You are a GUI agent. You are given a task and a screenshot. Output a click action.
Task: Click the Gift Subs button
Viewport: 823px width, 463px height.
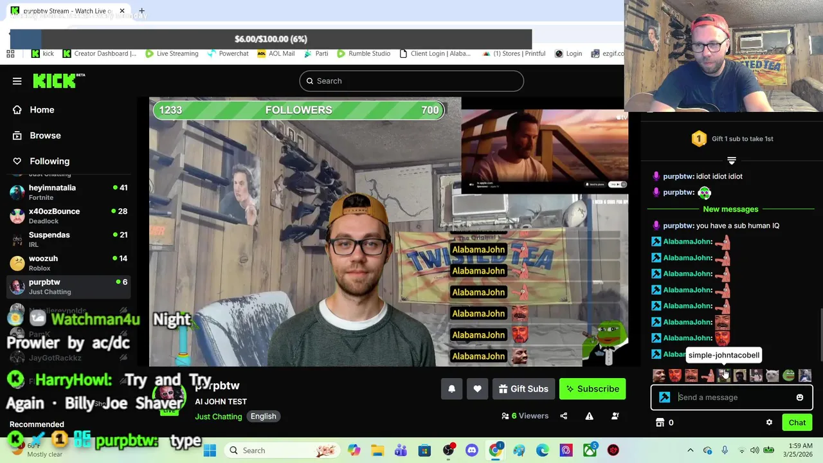(x=523, y=389)
